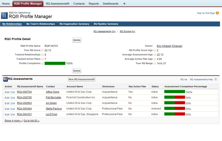Image resolution: width=222 pixels, height=141 pixels.
Task: Jump to RQ Assessments related list link
Action: pyautogui.click(x=104, y=31)
